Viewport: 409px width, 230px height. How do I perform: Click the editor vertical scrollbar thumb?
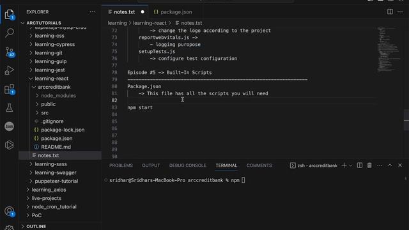pyautogui.click(x=406, y=120)
